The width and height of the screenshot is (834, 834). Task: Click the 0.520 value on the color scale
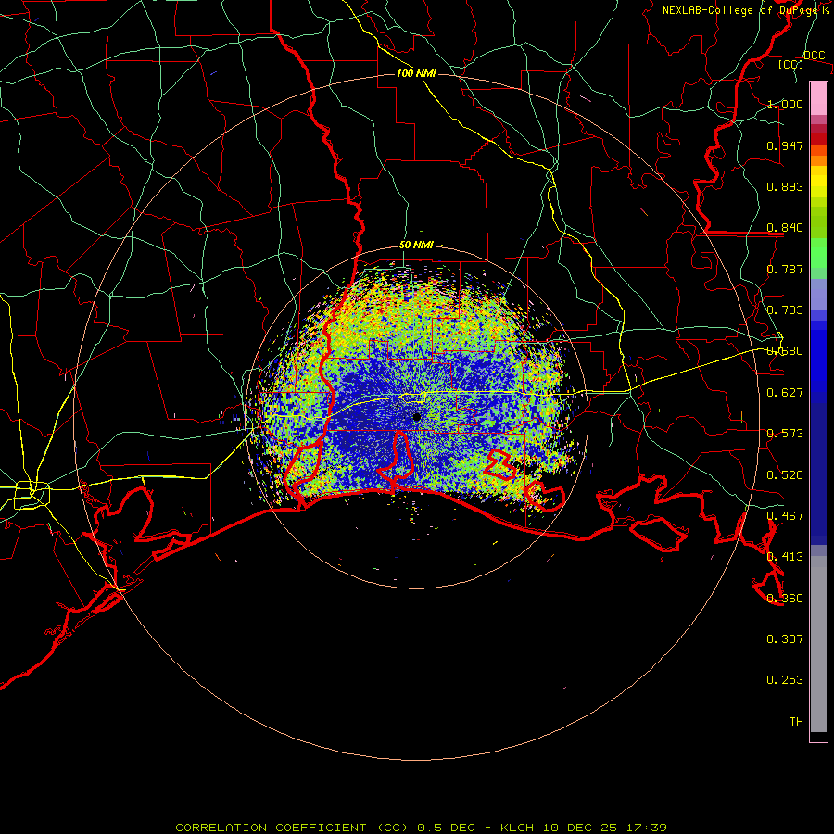point(785,475)
